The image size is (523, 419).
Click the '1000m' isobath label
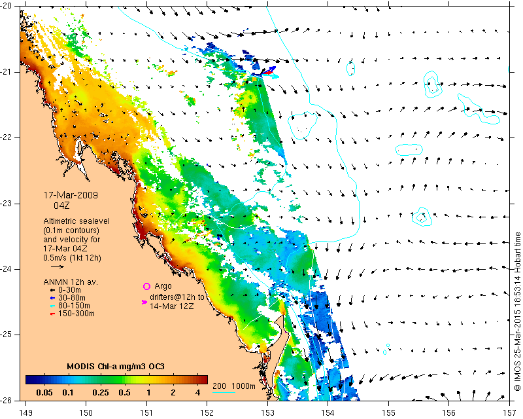pyautogui.click(x=243, y=386)
